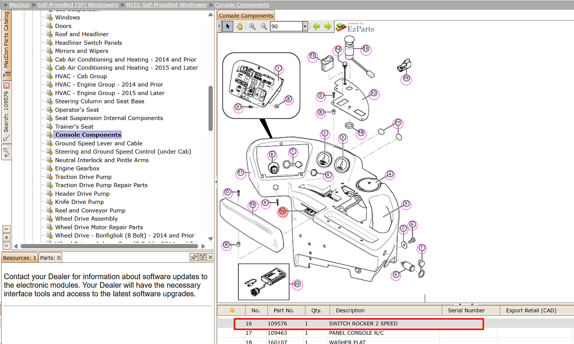
Task: Follow the Console Components breadcrumb link
Action: pyautogui.click(x=242, y=5)
